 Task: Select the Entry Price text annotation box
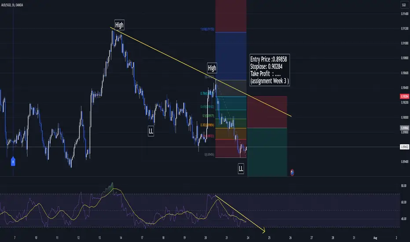(x=269, y=70)
